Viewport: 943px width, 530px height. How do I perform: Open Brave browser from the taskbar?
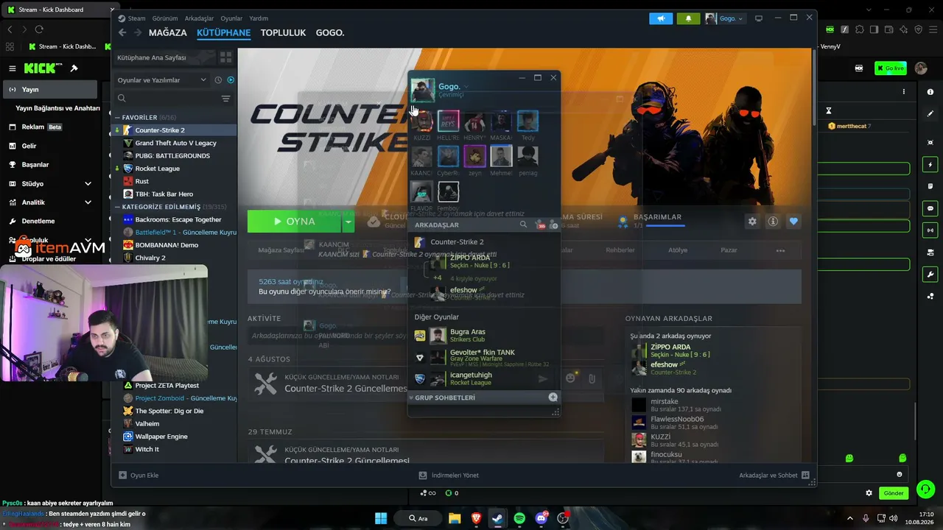tap(476, 518)
